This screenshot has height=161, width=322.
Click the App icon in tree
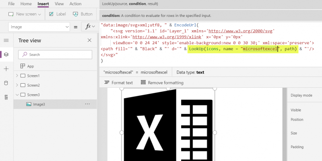point(23,66)
